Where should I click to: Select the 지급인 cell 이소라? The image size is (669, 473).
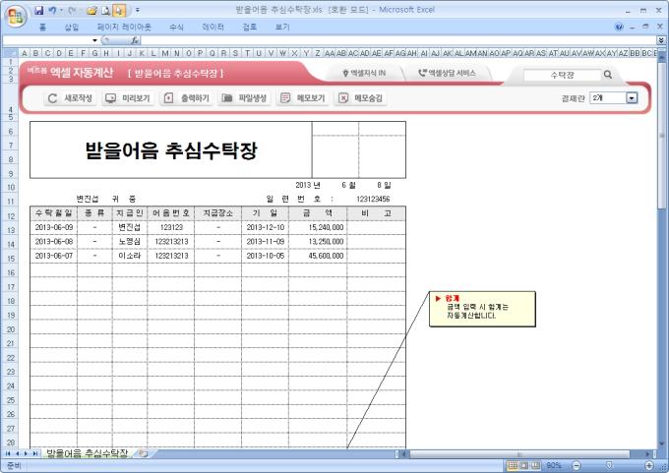pyautogui.click(x=130, y=256)
